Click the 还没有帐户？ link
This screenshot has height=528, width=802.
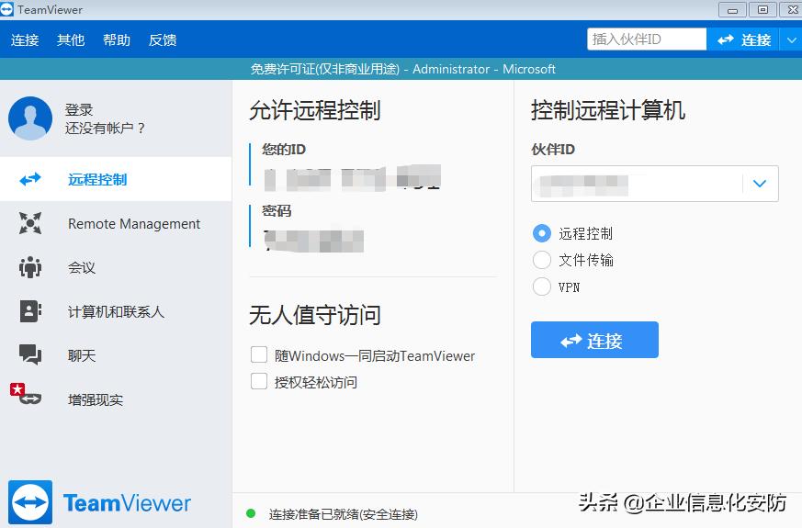[x=105, y=128]
